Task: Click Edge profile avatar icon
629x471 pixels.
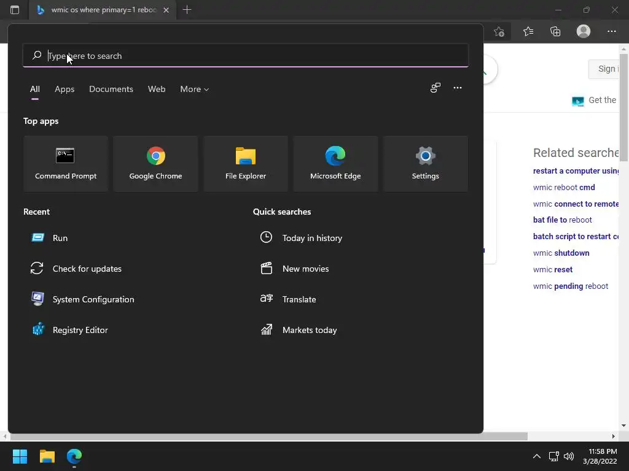Action: pos(584,31)
